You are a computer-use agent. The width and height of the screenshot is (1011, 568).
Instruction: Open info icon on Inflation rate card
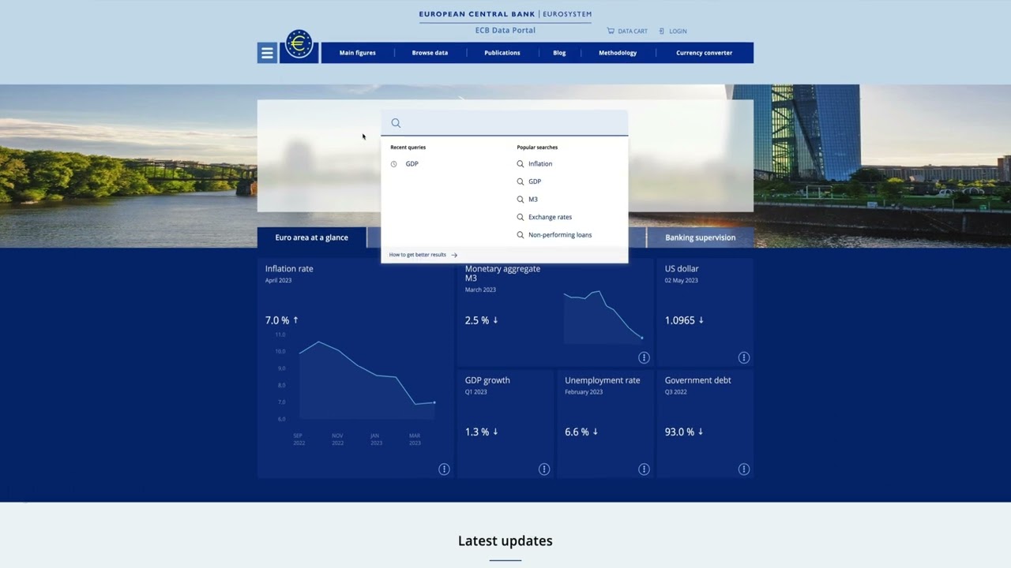(444, 469)
